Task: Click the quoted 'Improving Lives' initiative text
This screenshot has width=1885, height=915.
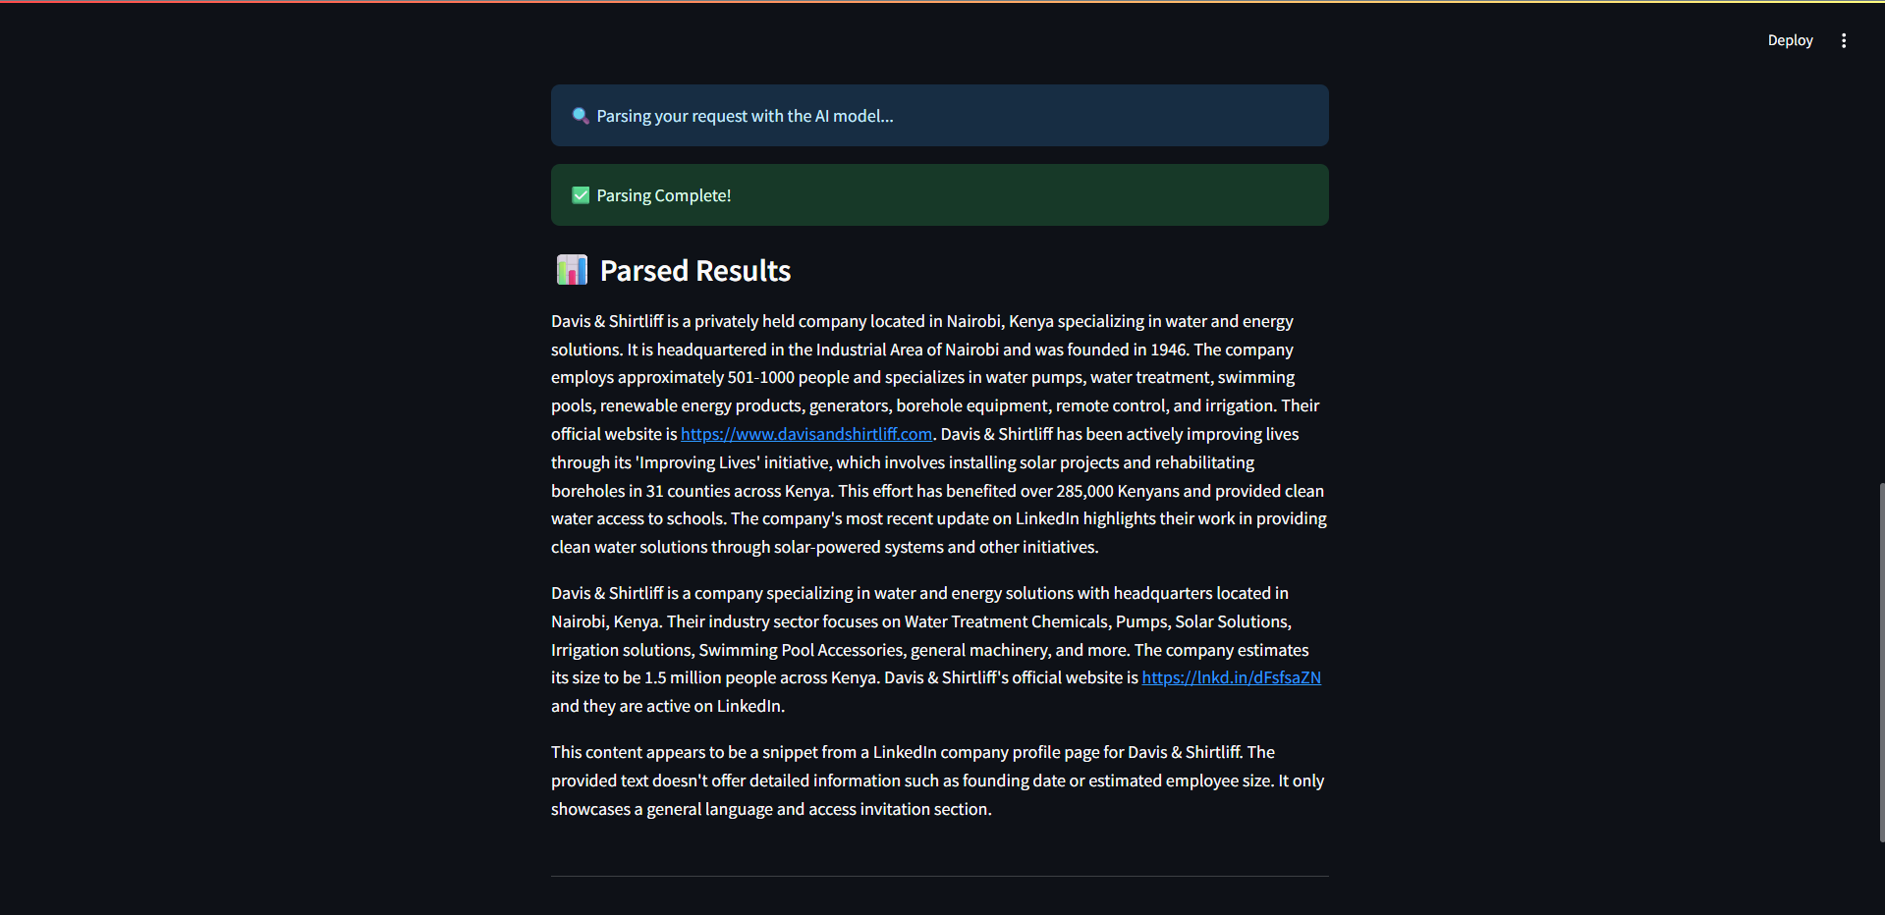Action: point(697,462)
